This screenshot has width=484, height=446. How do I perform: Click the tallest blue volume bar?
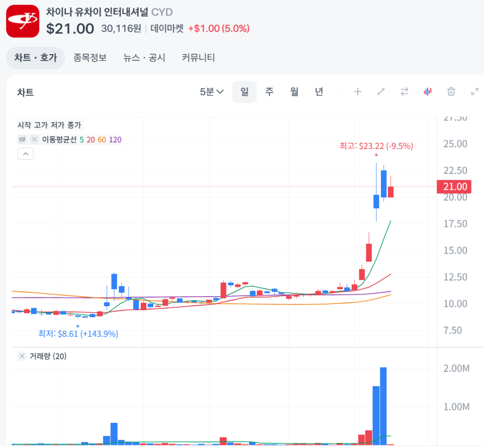383,406
